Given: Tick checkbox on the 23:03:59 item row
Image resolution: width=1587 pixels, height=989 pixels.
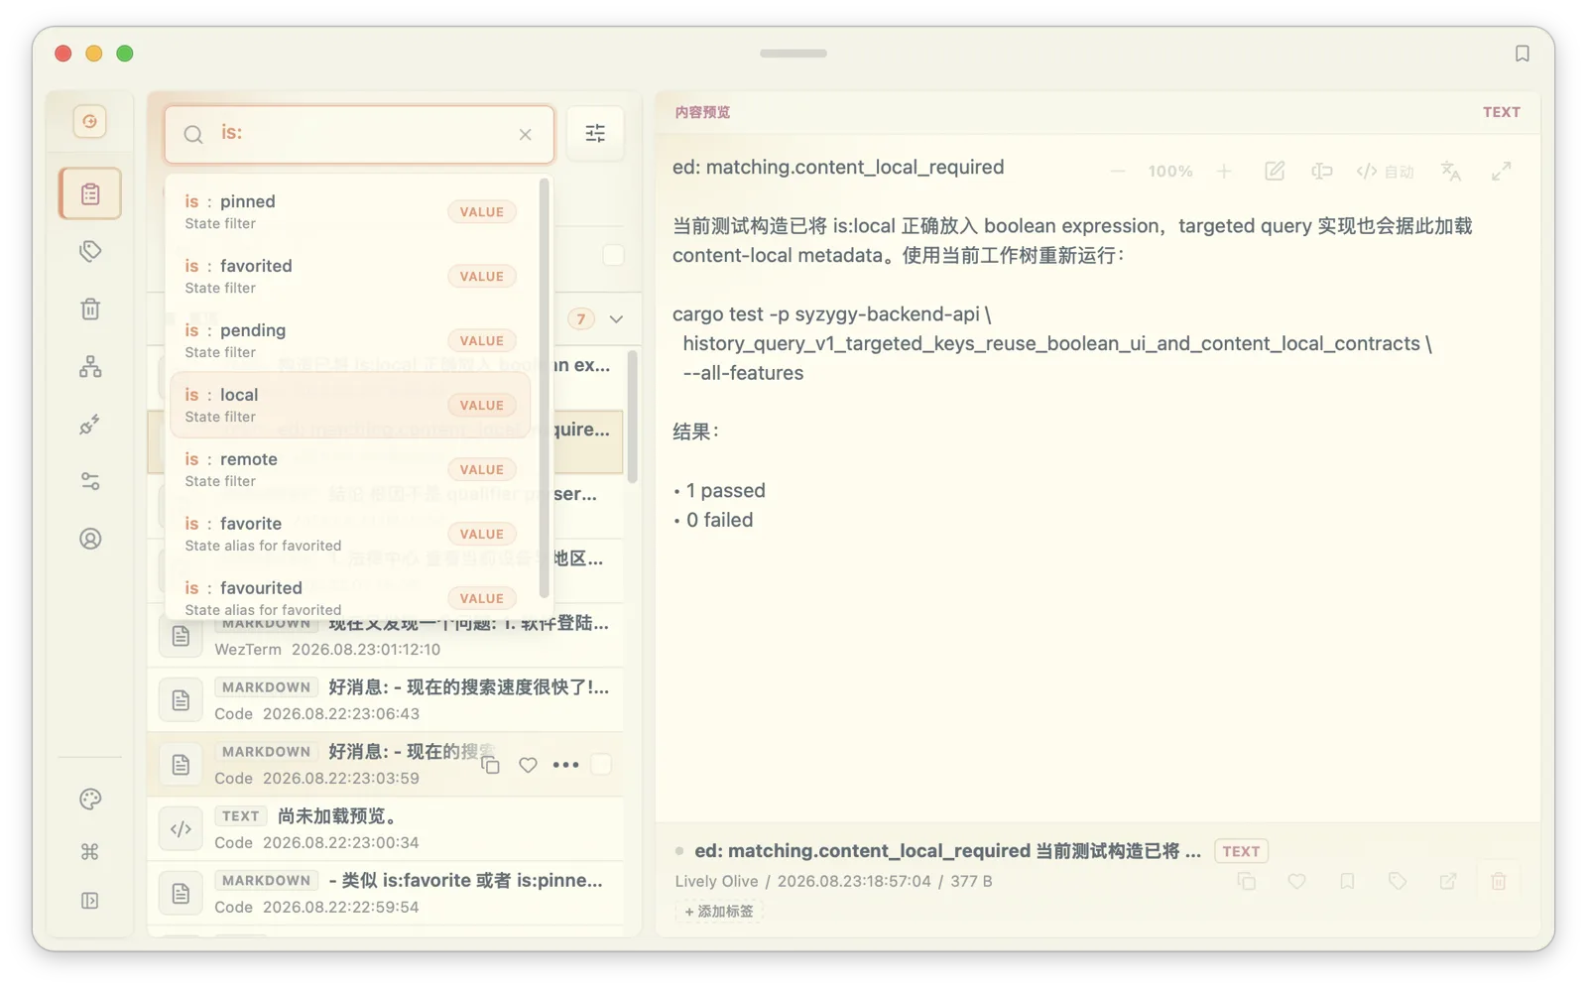Looking at the screenshot, I should click(601, 765).
